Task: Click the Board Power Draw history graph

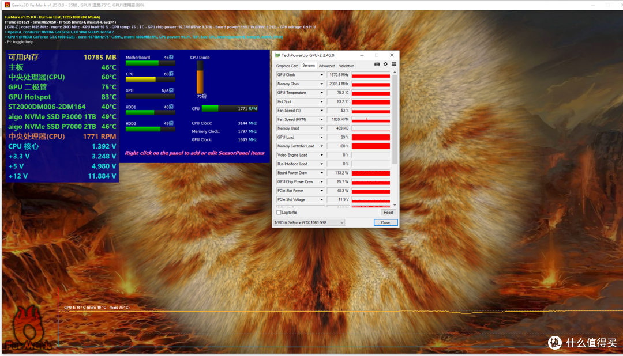Action: pyautogui.click(x=371, y=173)
